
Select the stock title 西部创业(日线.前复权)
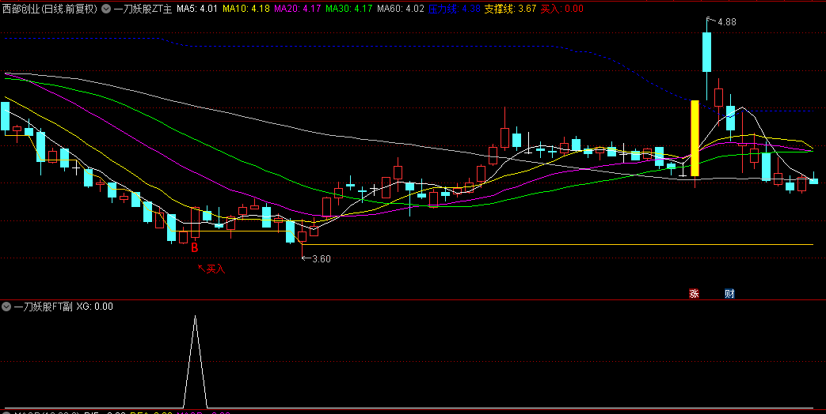[50, 9]
